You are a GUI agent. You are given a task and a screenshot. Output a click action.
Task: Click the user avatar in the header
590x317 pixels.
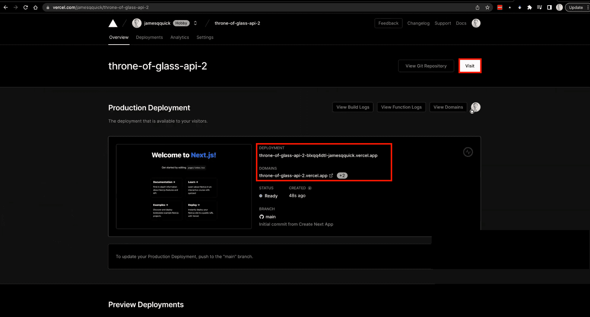[476, 23]
